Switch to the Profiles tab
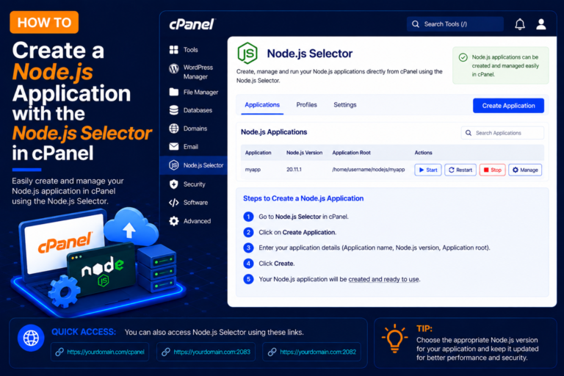564x376 pixels. point(306,105)
